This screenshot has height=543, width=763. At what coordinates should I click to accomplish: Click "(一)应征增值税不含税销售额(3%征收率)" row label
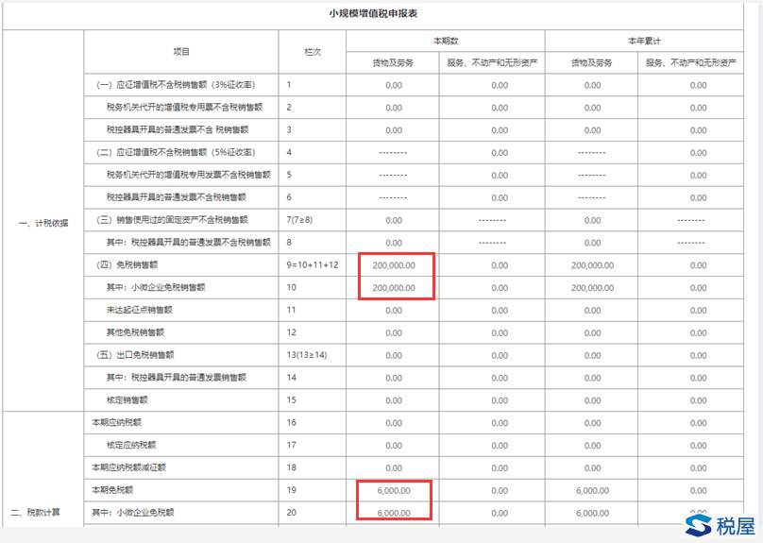pos(176,85)
